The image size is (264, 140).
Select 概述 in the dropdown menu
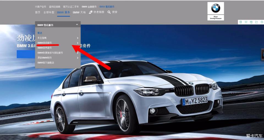click(x=40, y=33)
